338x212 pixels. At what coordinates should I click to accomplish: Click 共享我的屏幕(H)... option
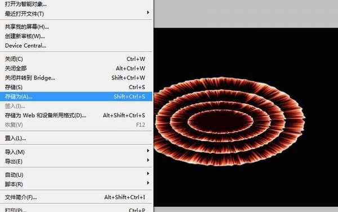click(x=76, y=26)
